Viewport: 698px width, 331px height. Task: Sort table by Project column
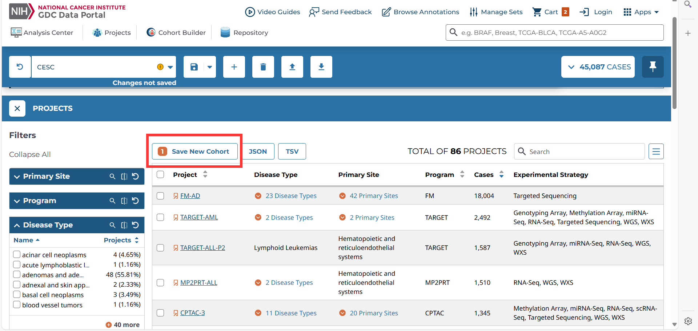point(205,174)
